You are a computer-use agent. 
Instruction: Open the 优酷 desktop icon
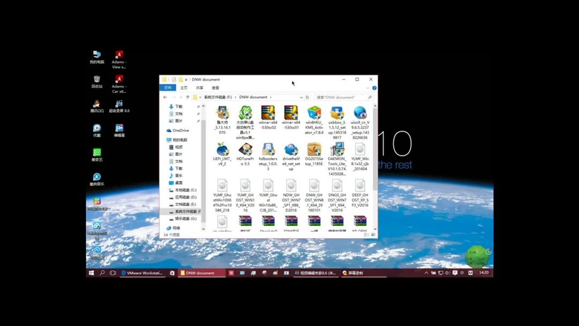point(96,131)
